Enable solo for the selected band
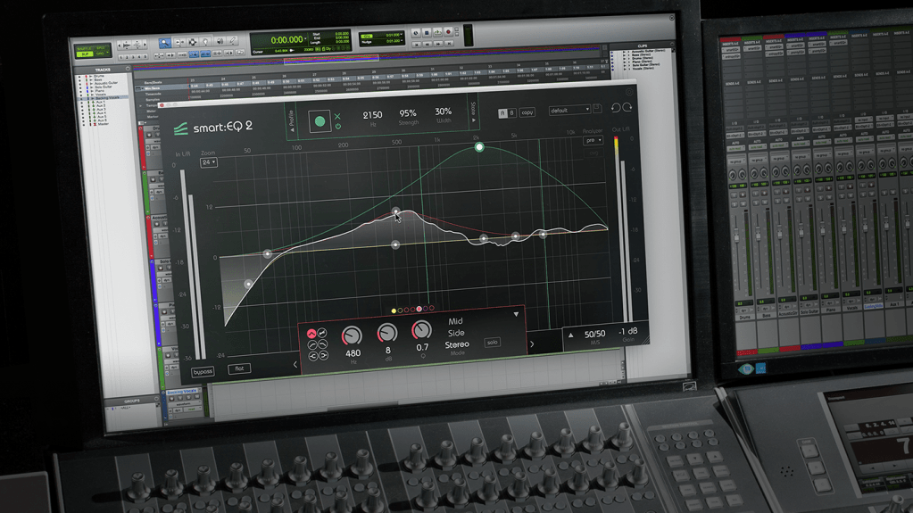This screenshot has width=913, height=513. click(492, 343)
